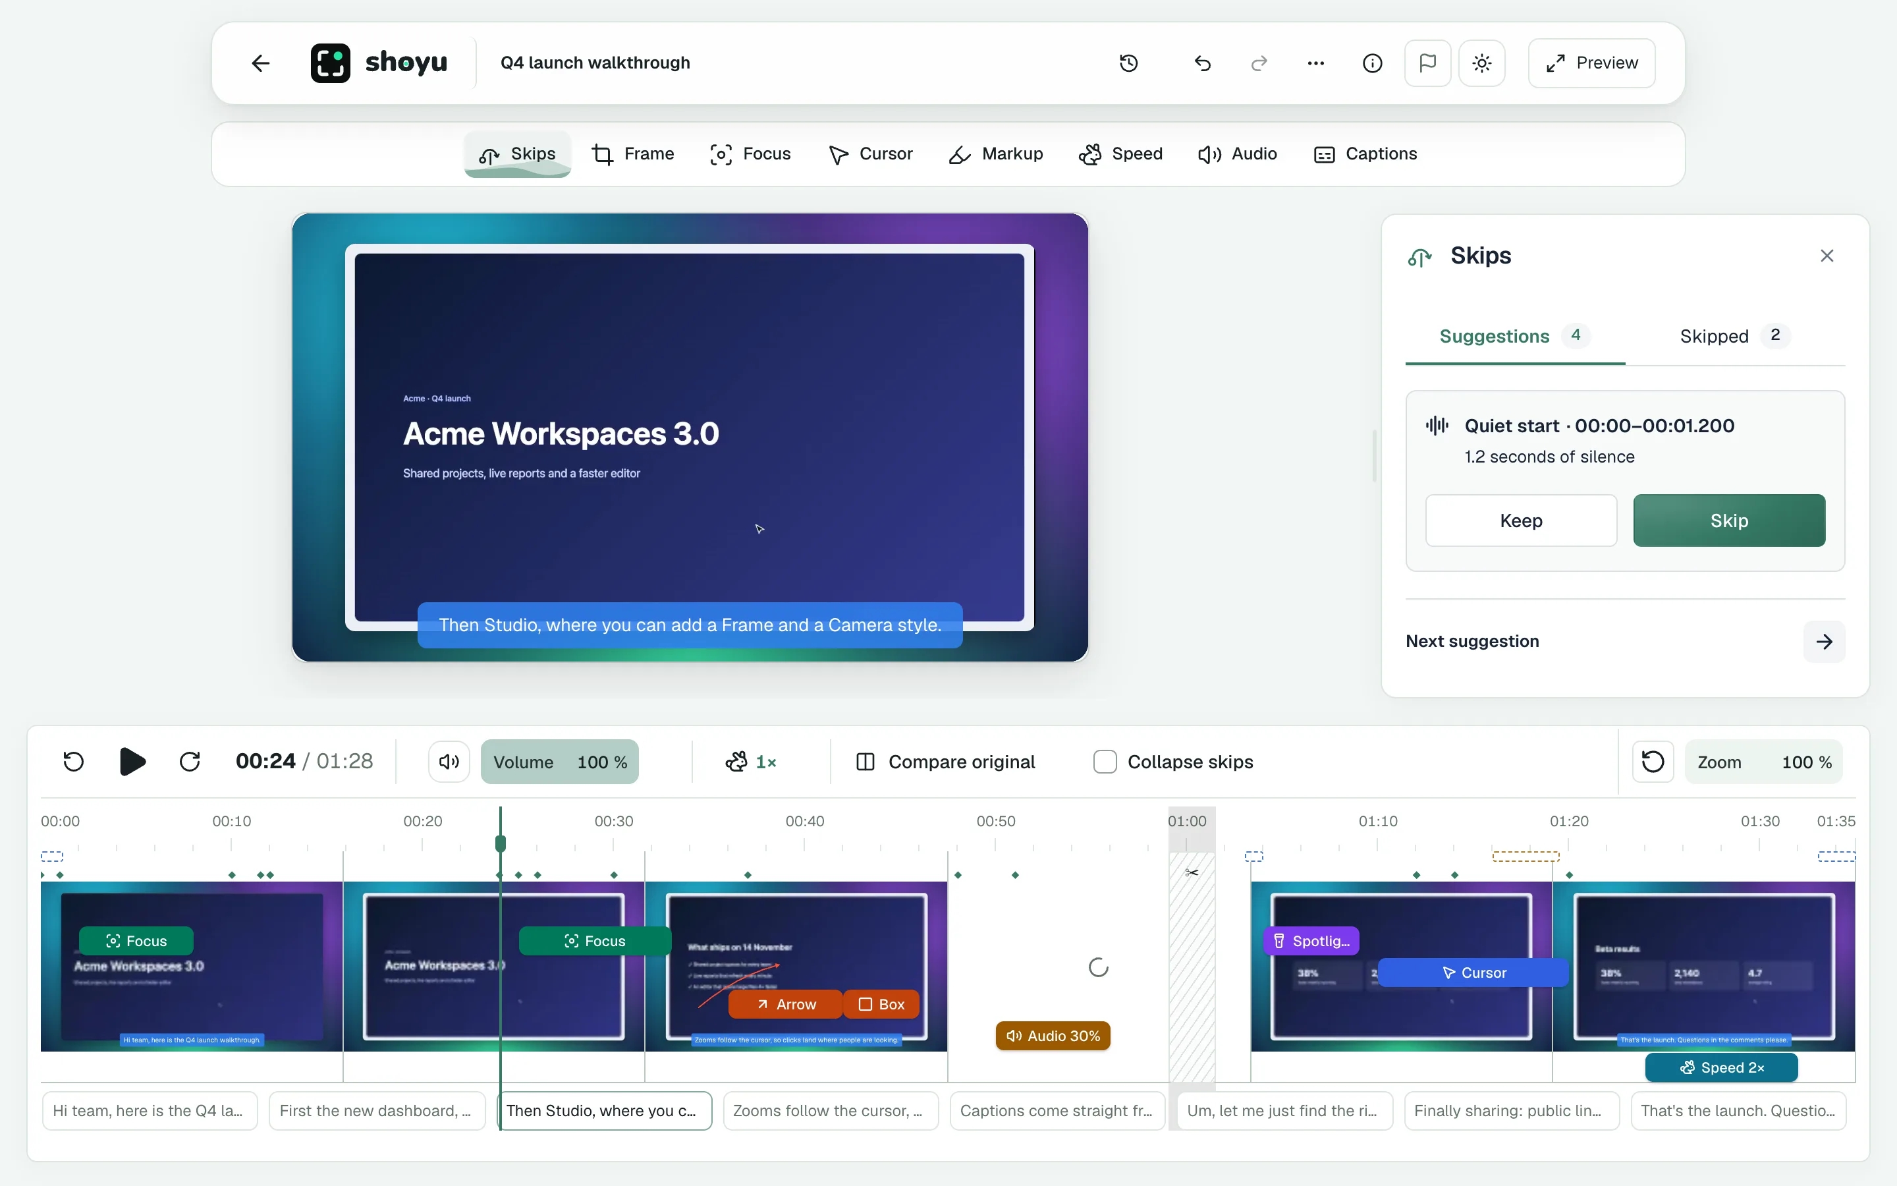Reset the timeline zoom icon
The height and width of the screenshot is (1186, 1897).
(x=1653, y=762)
